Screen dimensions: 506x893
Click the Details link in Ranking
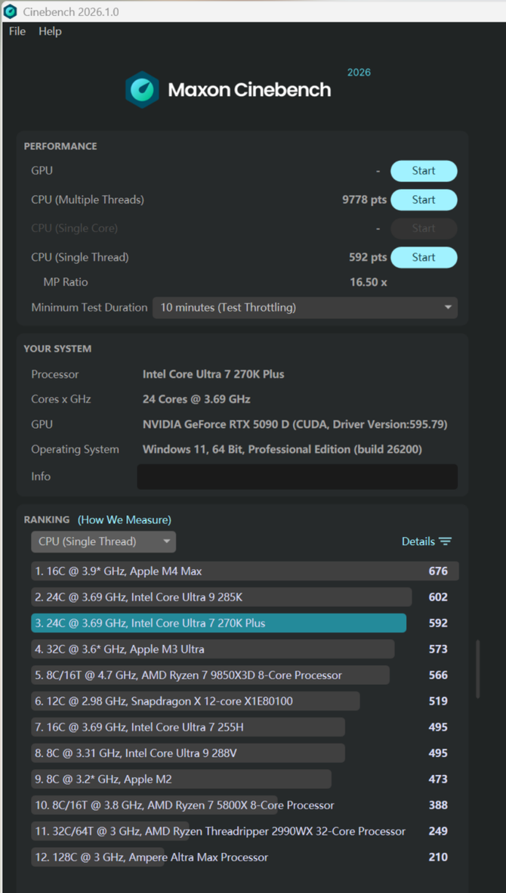(418, 541)
